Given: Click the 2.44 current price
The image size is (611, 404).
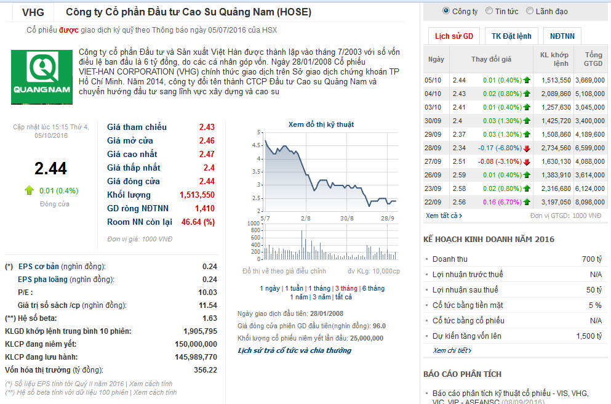Looking at the screenshot, I should tap(50, 169).
